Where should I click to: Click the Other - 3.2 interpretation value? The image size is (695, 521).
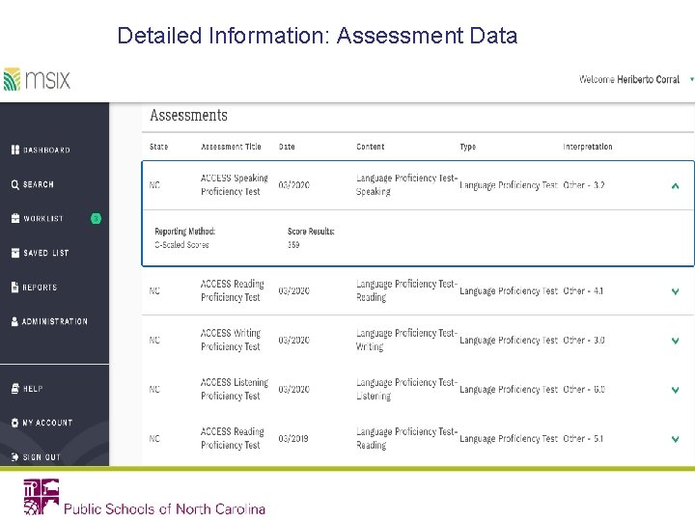(584, 185)
